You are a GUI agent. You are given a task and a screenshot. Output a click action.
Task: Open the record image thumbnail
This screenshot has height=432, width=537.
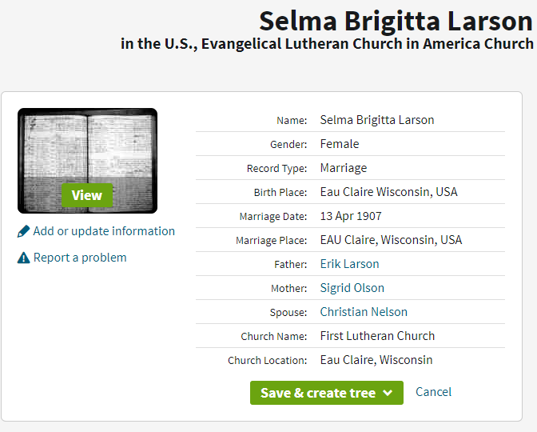pos(87,160)
